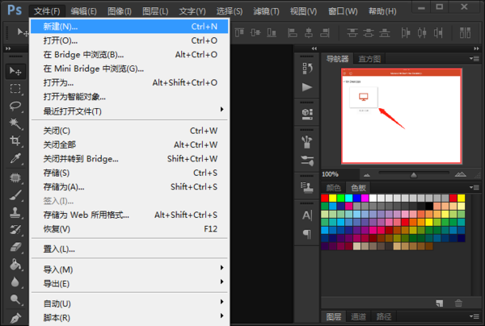Click the 100% zoom field in Navigator
The image size is (485, 326).
click(x=339, y=174)
